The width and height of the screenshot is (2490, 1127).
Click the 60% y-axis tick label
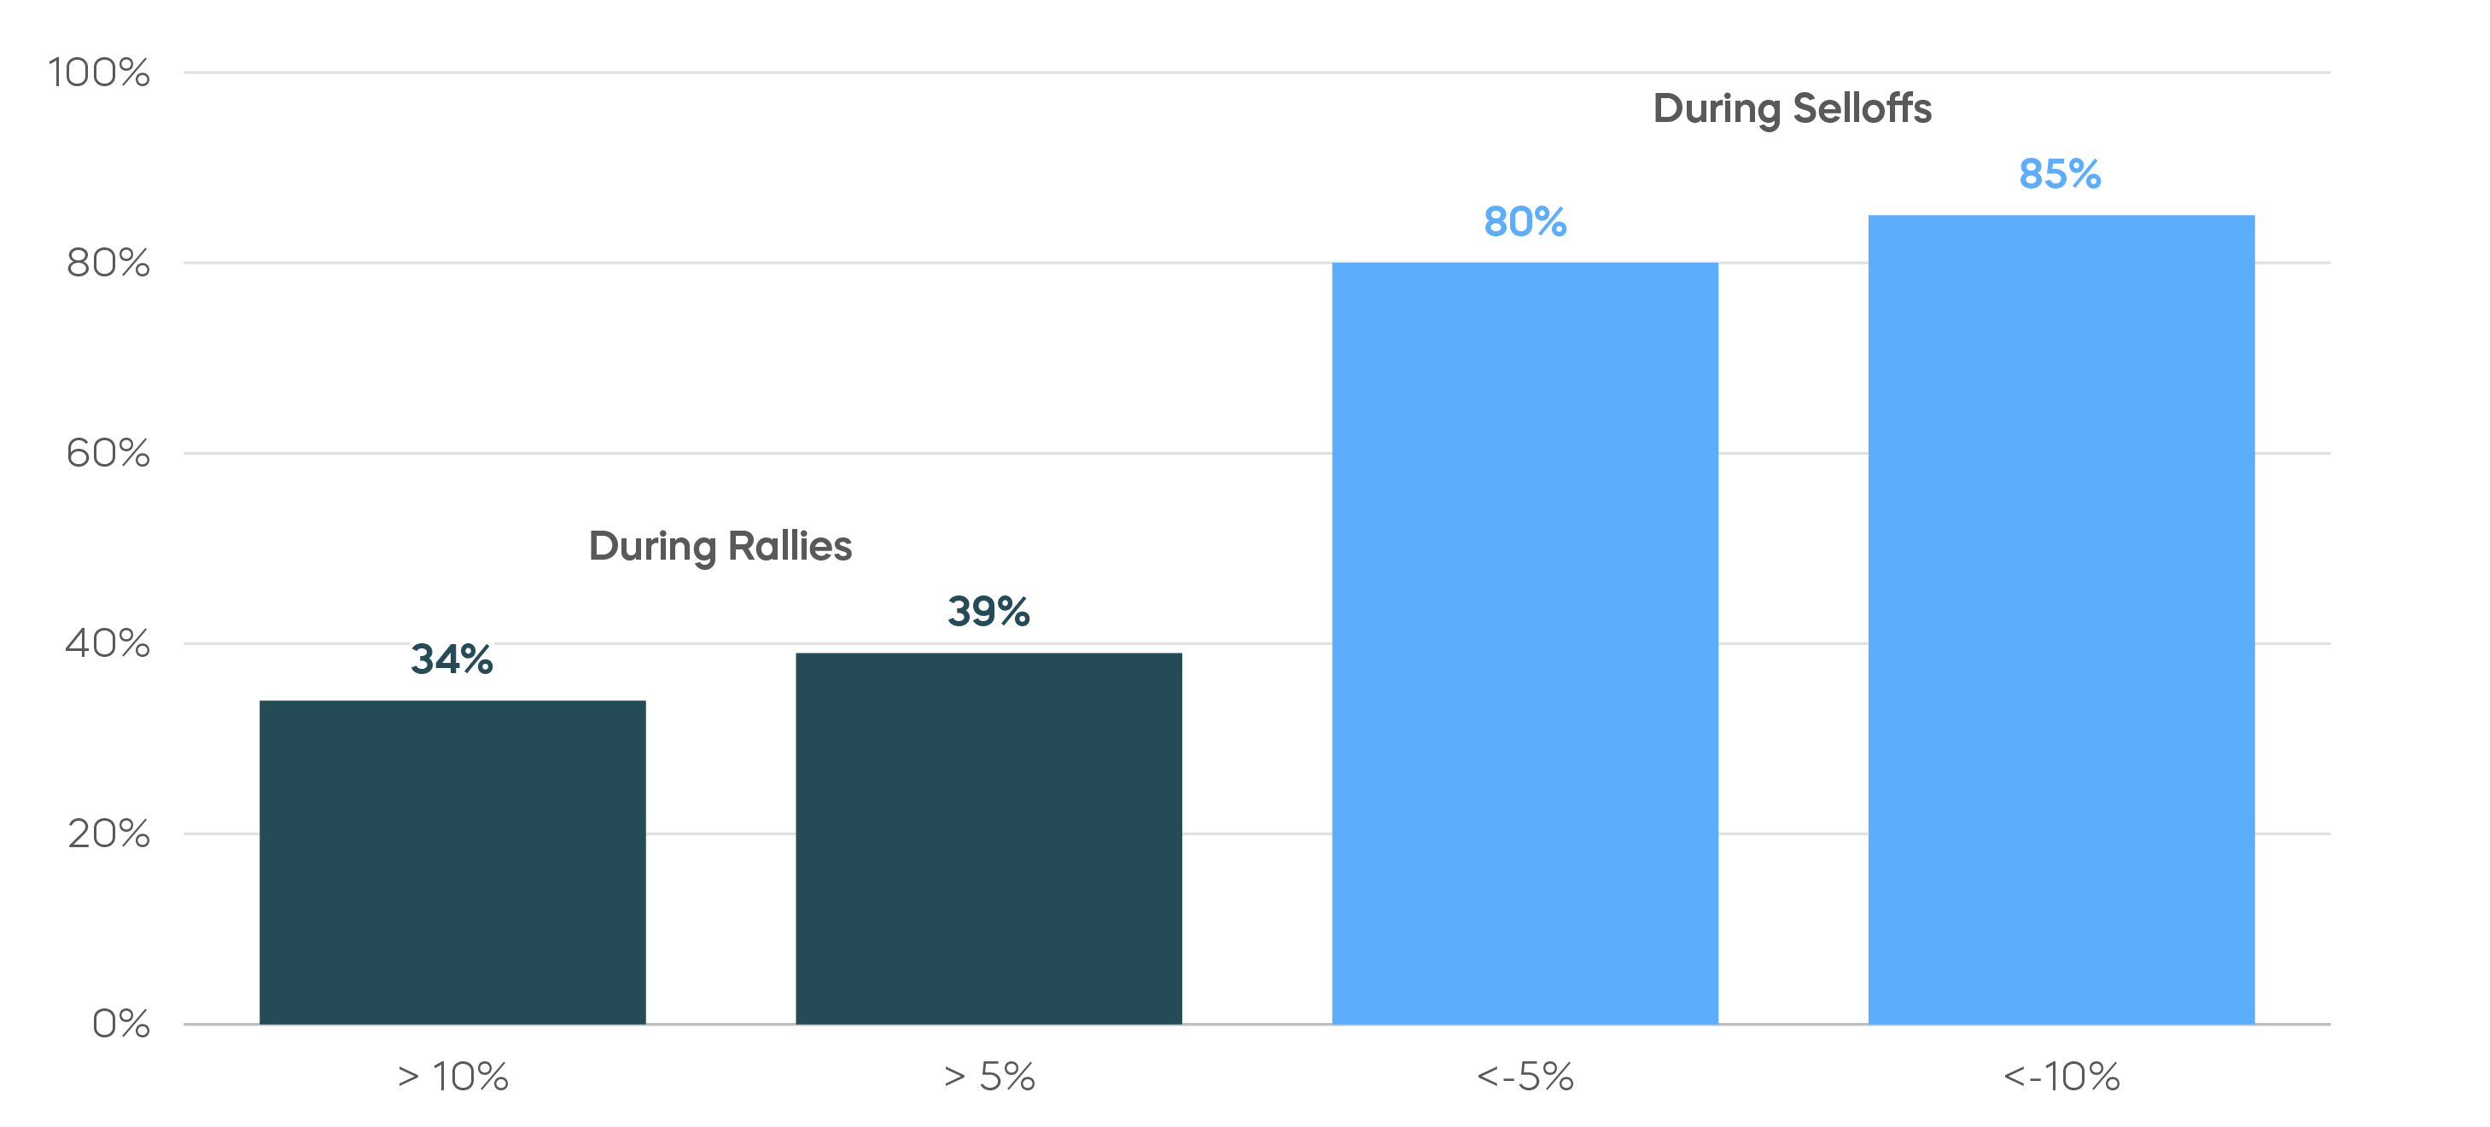[x=108, y=453]
